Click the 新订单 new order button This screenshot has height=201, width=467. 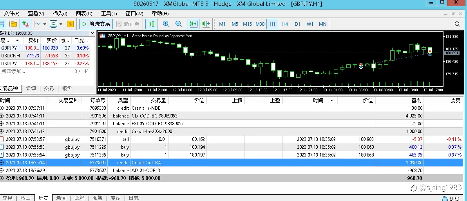128,24
